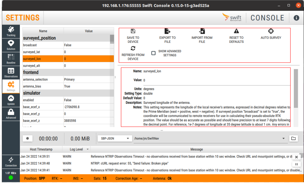Viewport: 304px width, 183px height.
Task: Enable Show Advanced Settings checkbox
Action: (153, 53)
